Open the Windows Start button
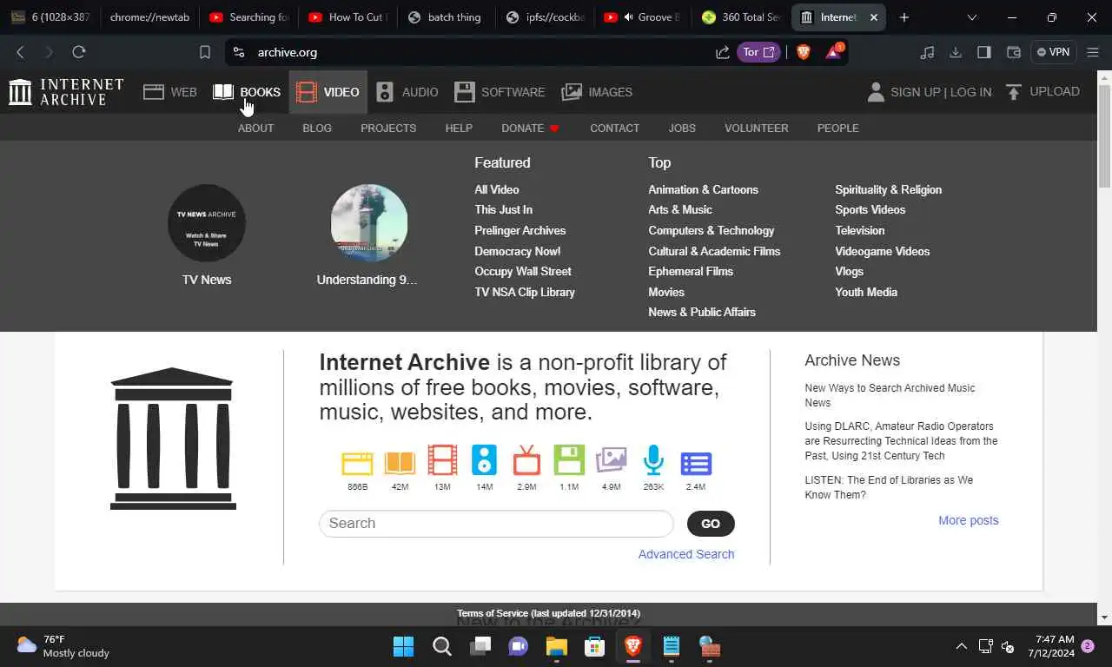Image resolution: width=1112 pixels, height=667 pixels. (403, 646)
